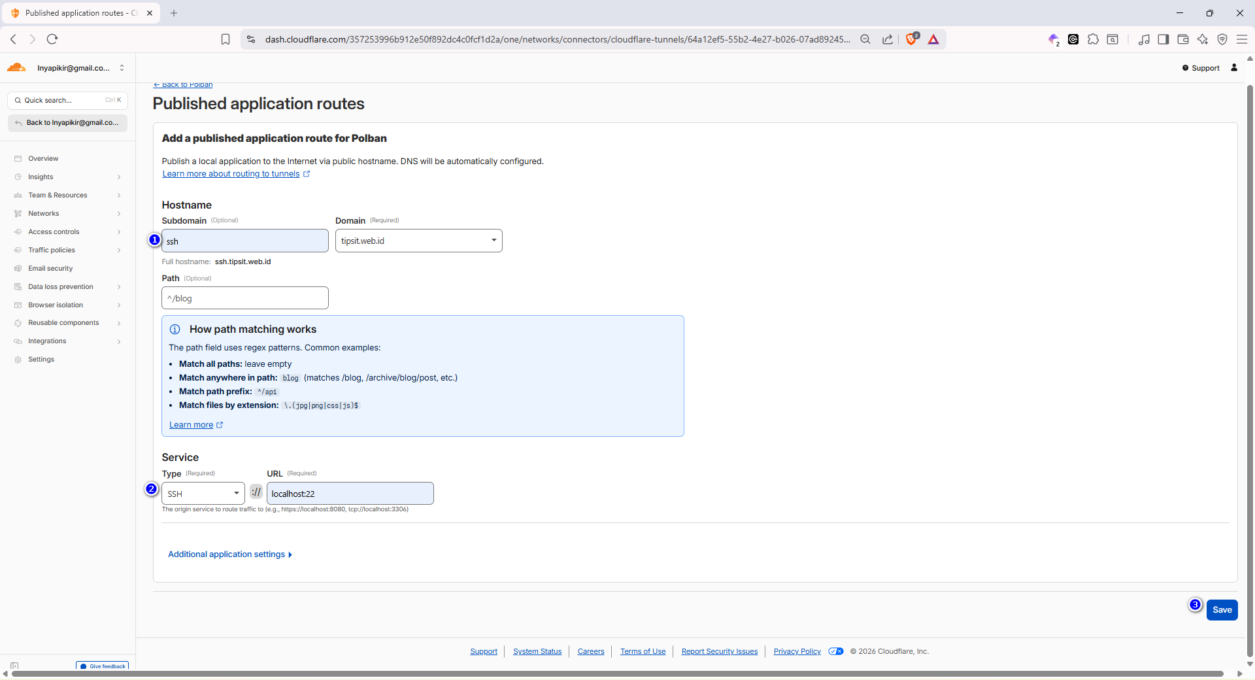
Task: Open Insights in the sidebar
Action: (x=41, y=177)
